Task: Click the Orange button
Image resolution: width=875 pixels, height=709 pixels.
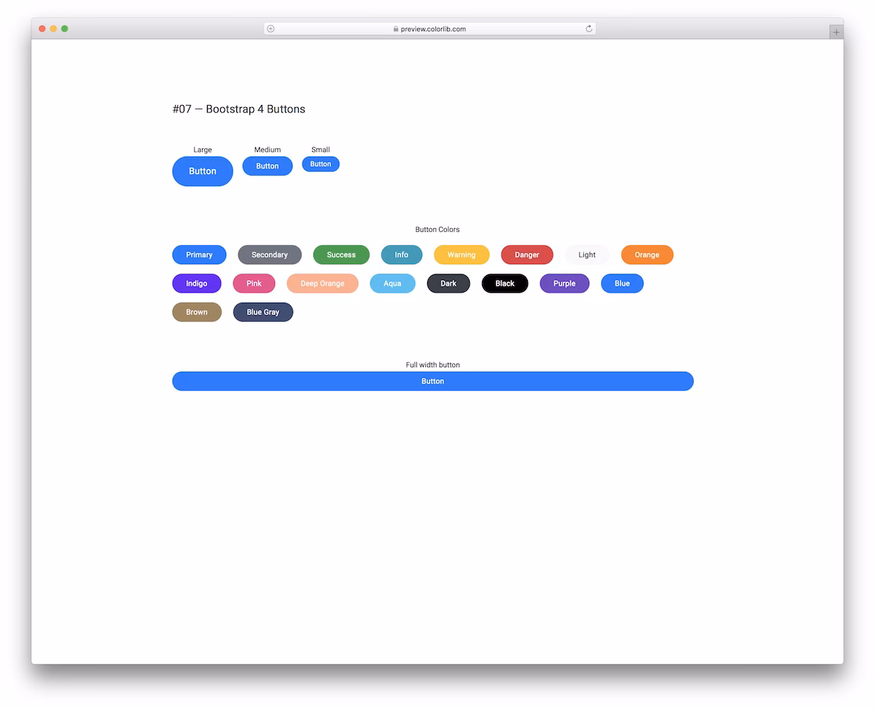Action: point(647,255)
